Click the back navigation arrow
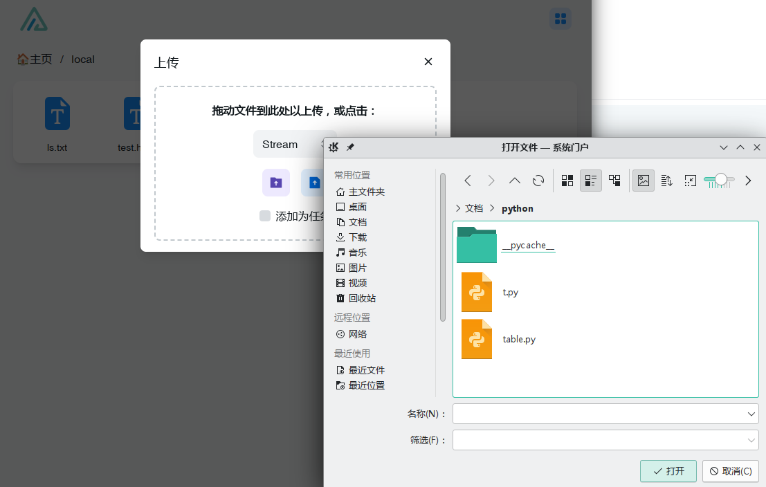The height and width of the screenshot is (487, 766). pyautogui.click(x=468, y=181)
